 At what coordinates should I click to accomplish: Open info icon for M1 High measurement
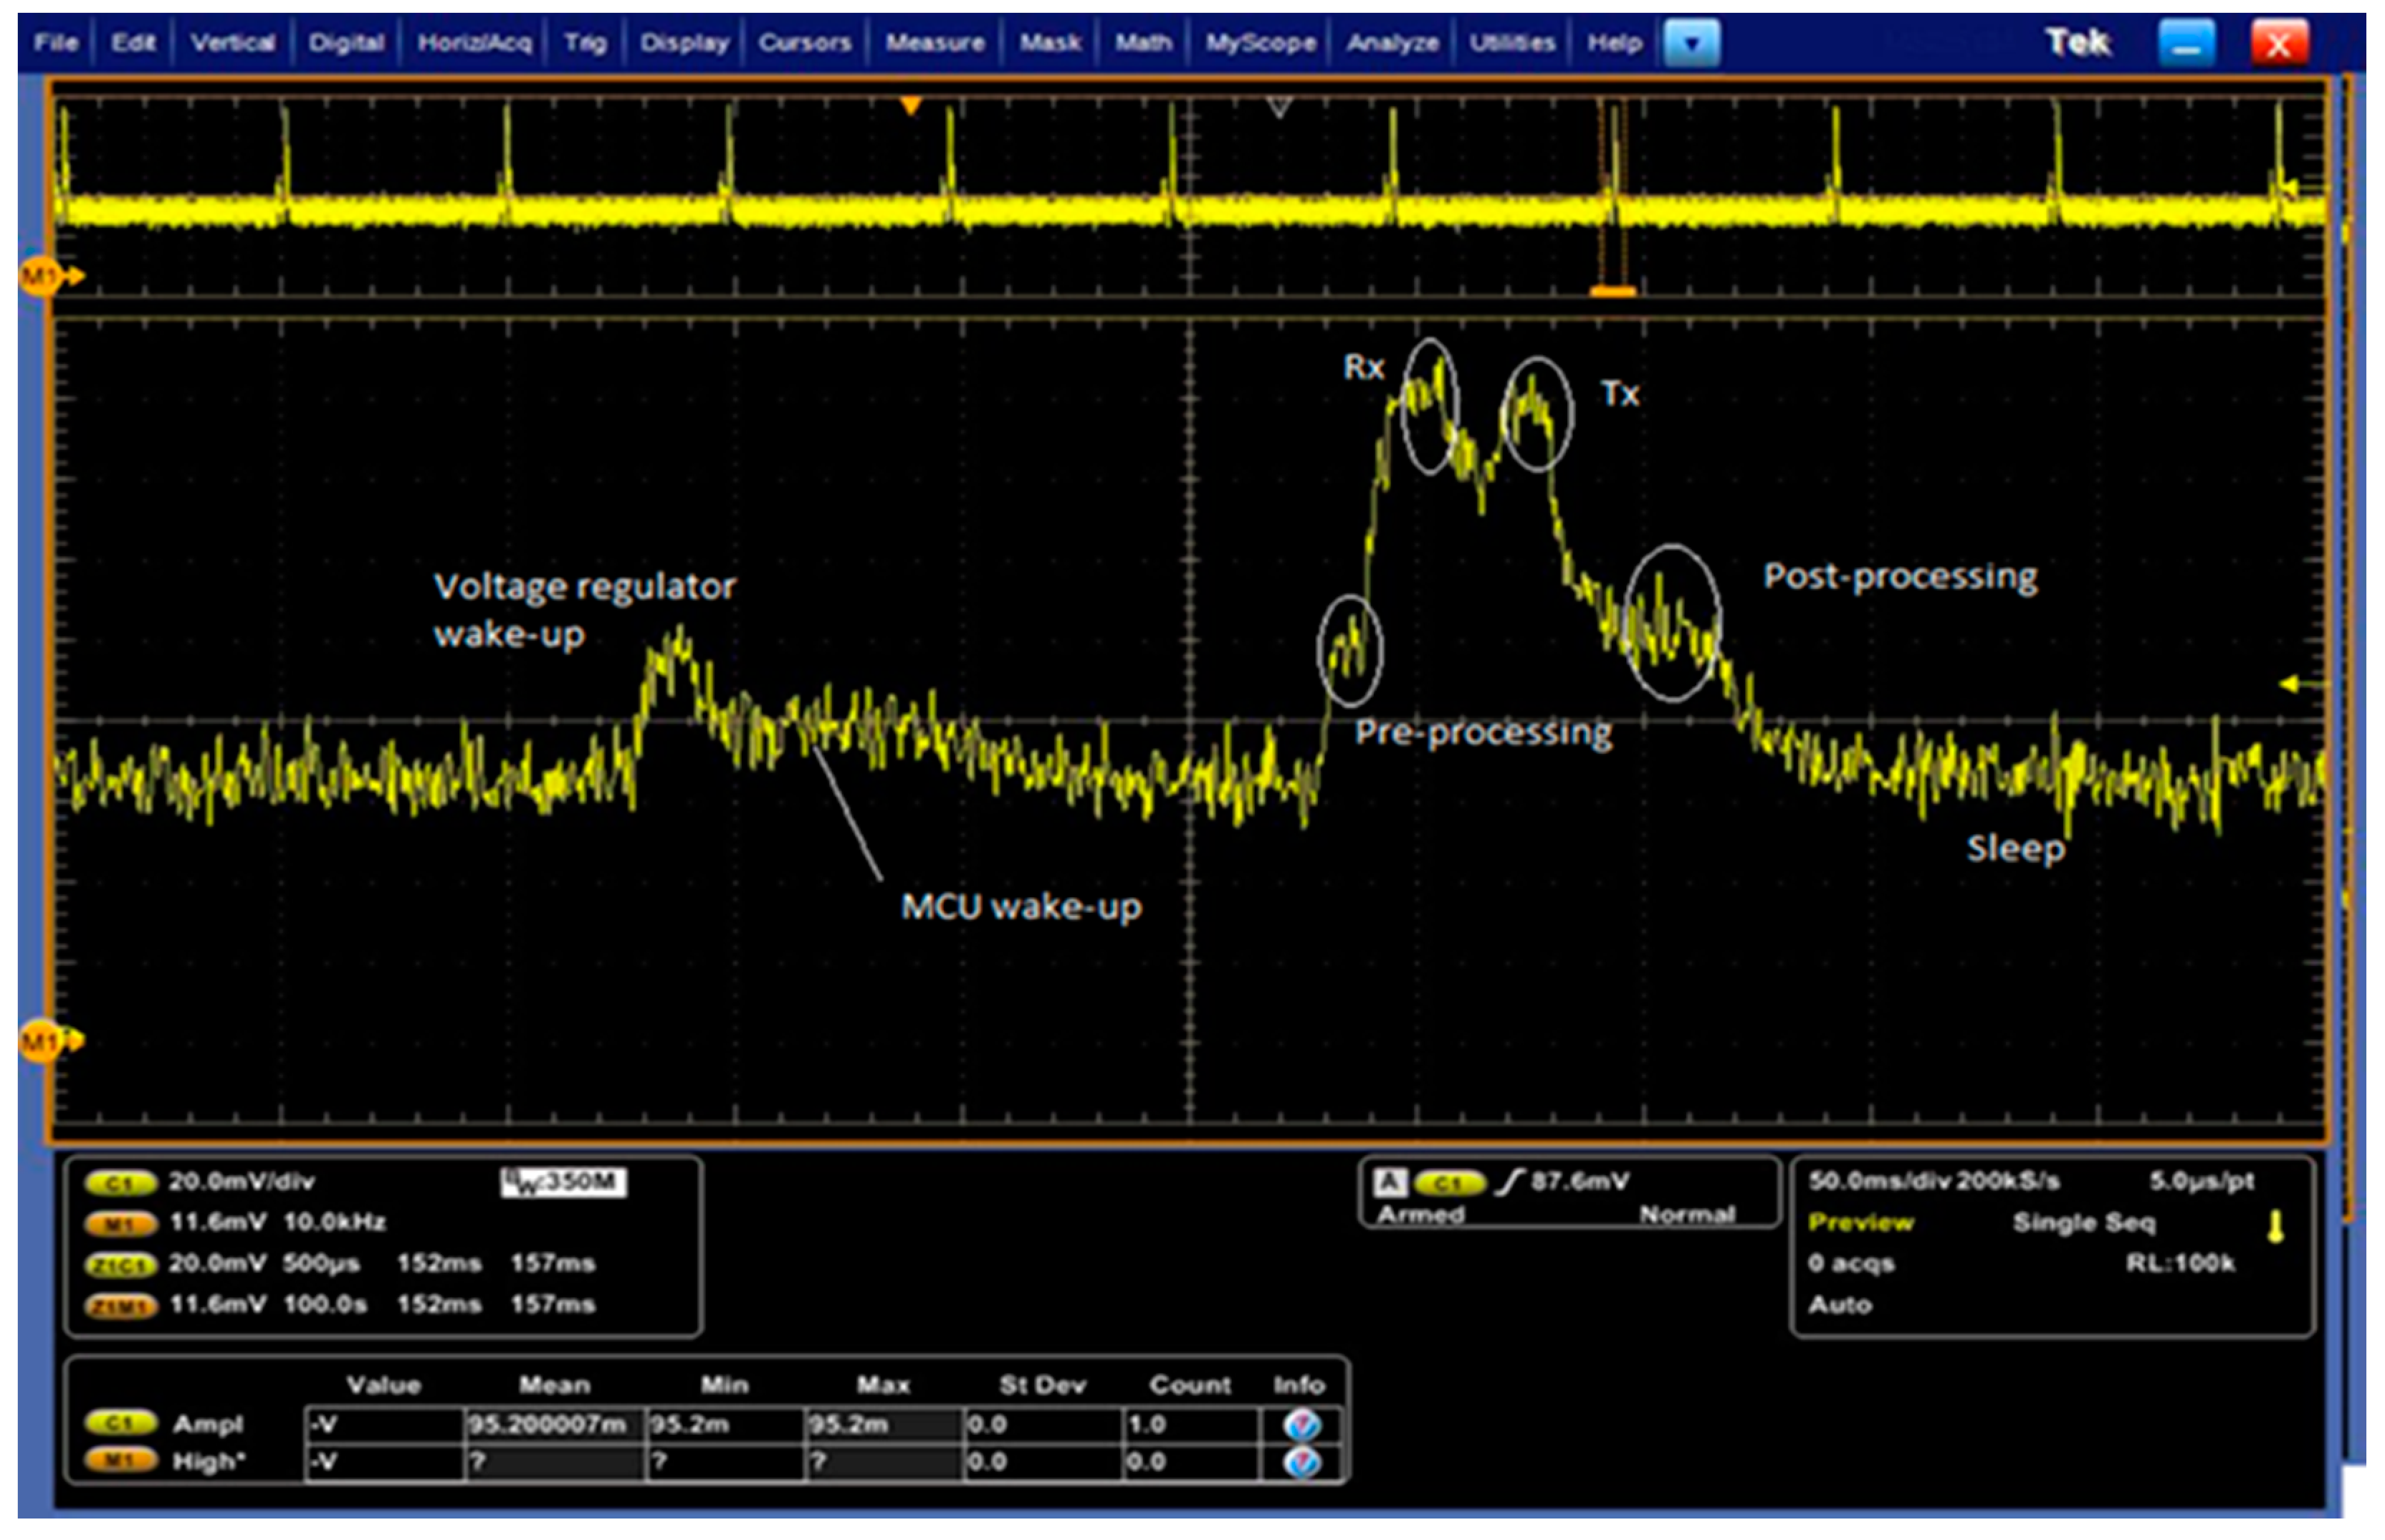1302,1463
